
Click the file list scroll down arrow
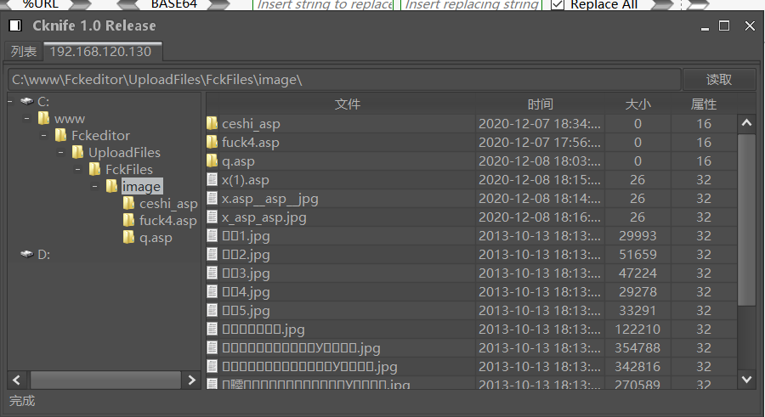pyautogui.click(x=746, y=379)
